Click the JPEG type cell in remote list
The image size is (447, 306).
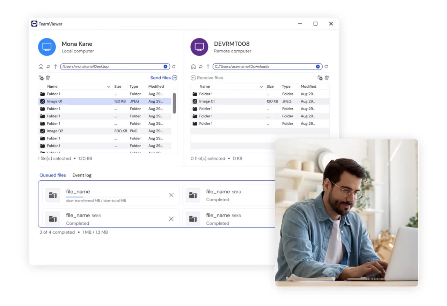click(x=287, y=101)
